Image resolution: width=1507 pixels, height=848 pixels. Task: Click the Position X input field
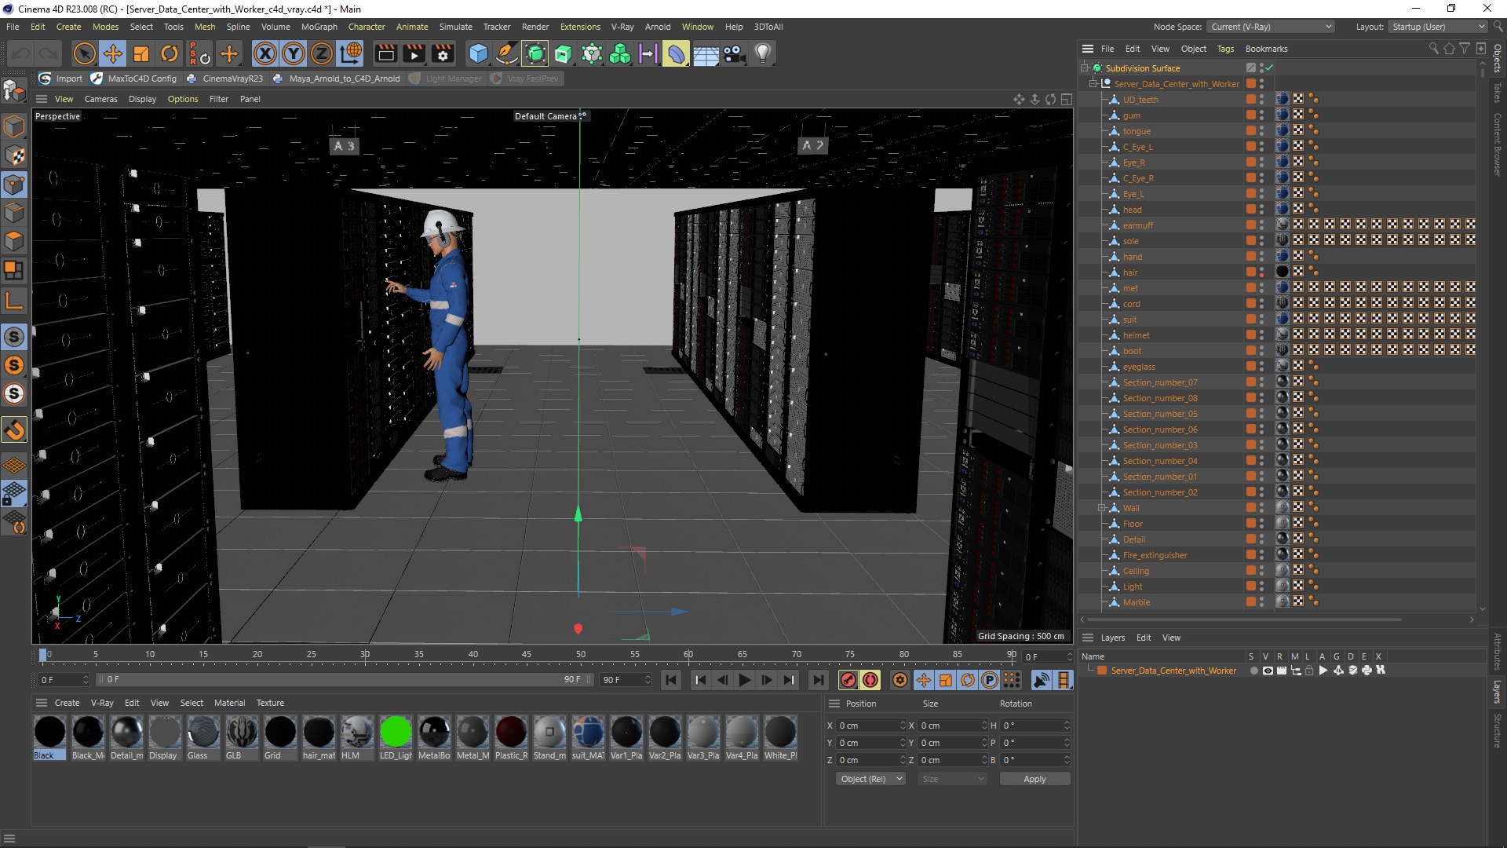pyautogui.click(x=870, y=726)
